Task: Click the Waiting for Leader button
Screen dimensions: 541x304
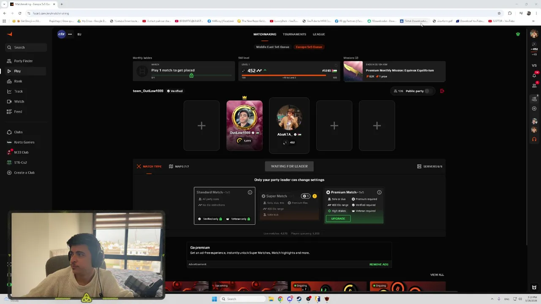Action: [289, 166]
